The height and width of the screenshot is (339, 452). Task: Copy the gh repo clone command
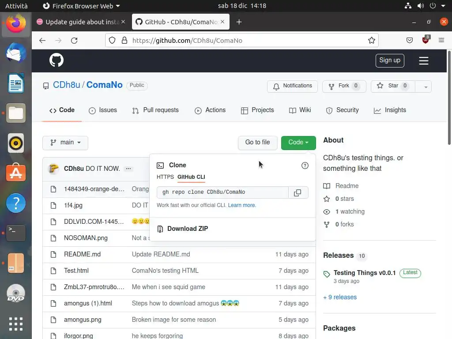tap(298, 192)
